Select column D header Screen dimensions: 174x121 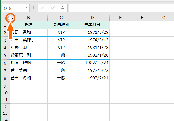(92, 18)
